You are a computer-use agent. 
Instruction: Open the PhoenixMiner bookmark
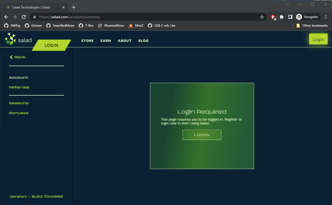click(x=111, y=26)
